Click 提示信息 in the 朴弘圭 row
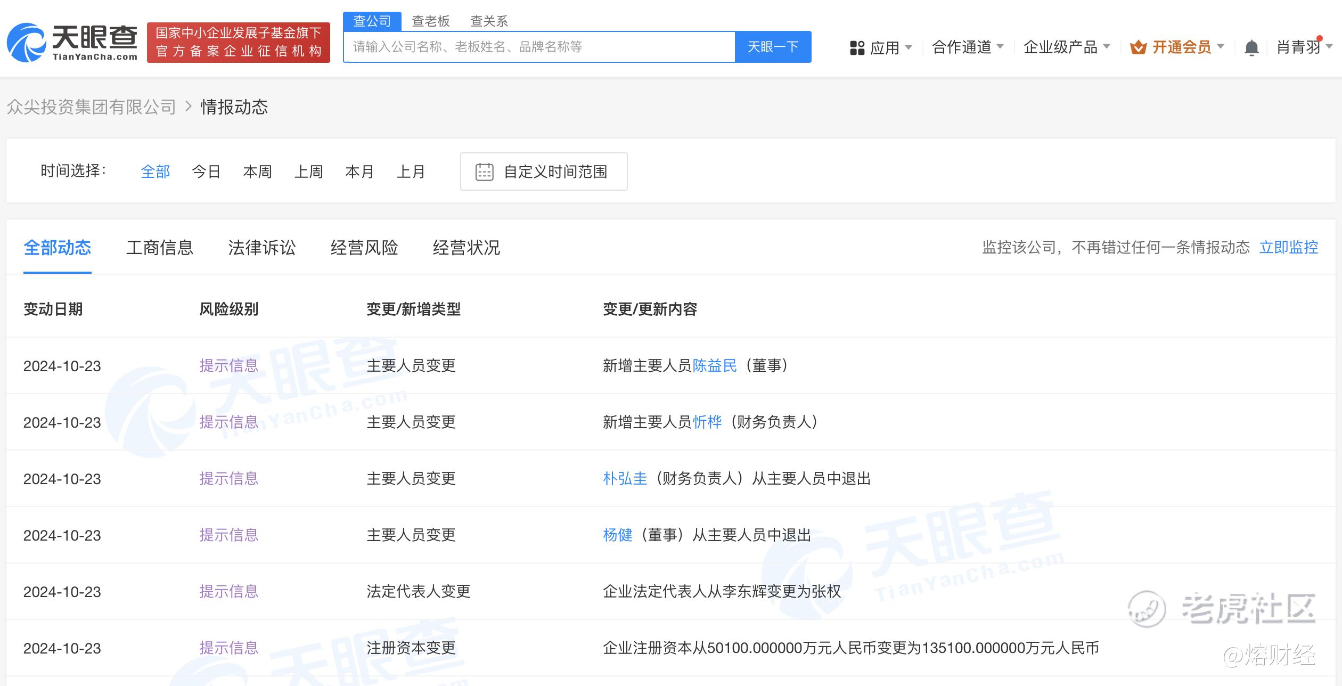The height and width of the screenshot is (686, 1342). (x=229, y=478)
